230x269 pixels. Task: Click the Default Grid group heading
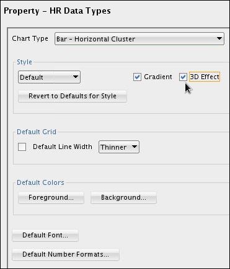point(37,132)
